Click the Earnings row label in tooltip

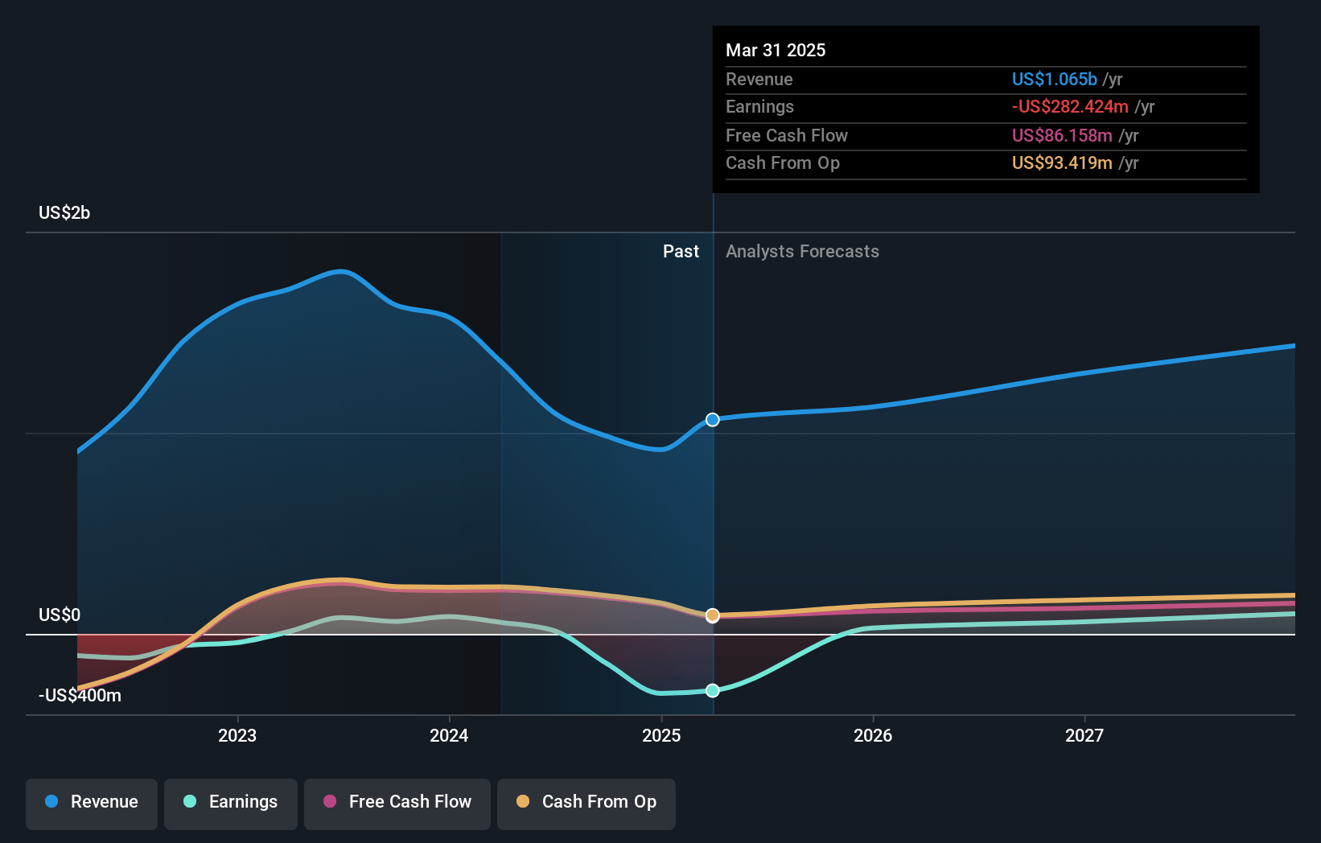pos(759,106)
